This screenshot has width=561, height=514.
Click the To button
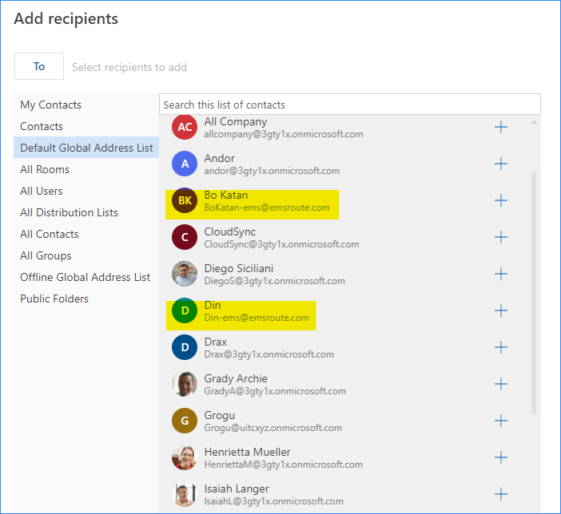pos(39,67)
